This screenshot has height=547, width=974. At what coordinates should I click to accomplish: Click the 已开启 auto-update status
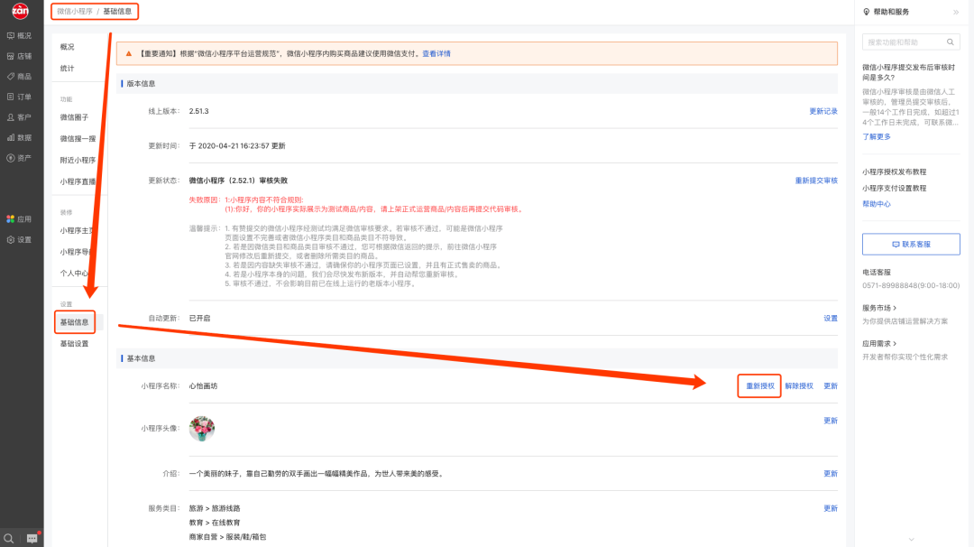pyautogui.click(x=199, y=319)
